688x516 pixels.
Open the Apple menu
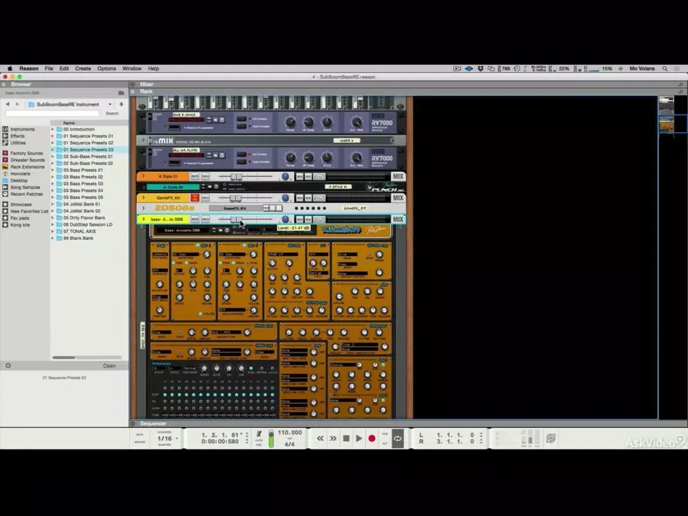pos(10,69)
